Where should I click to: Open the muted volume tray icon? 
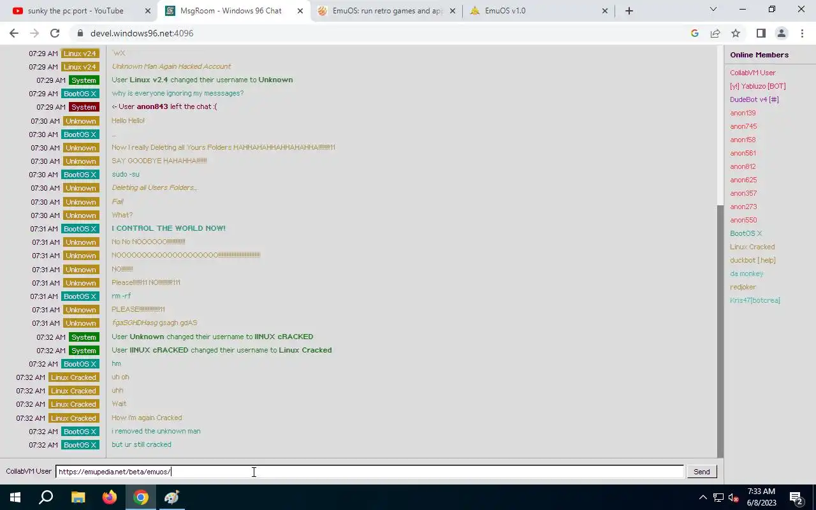click(733, 497)
